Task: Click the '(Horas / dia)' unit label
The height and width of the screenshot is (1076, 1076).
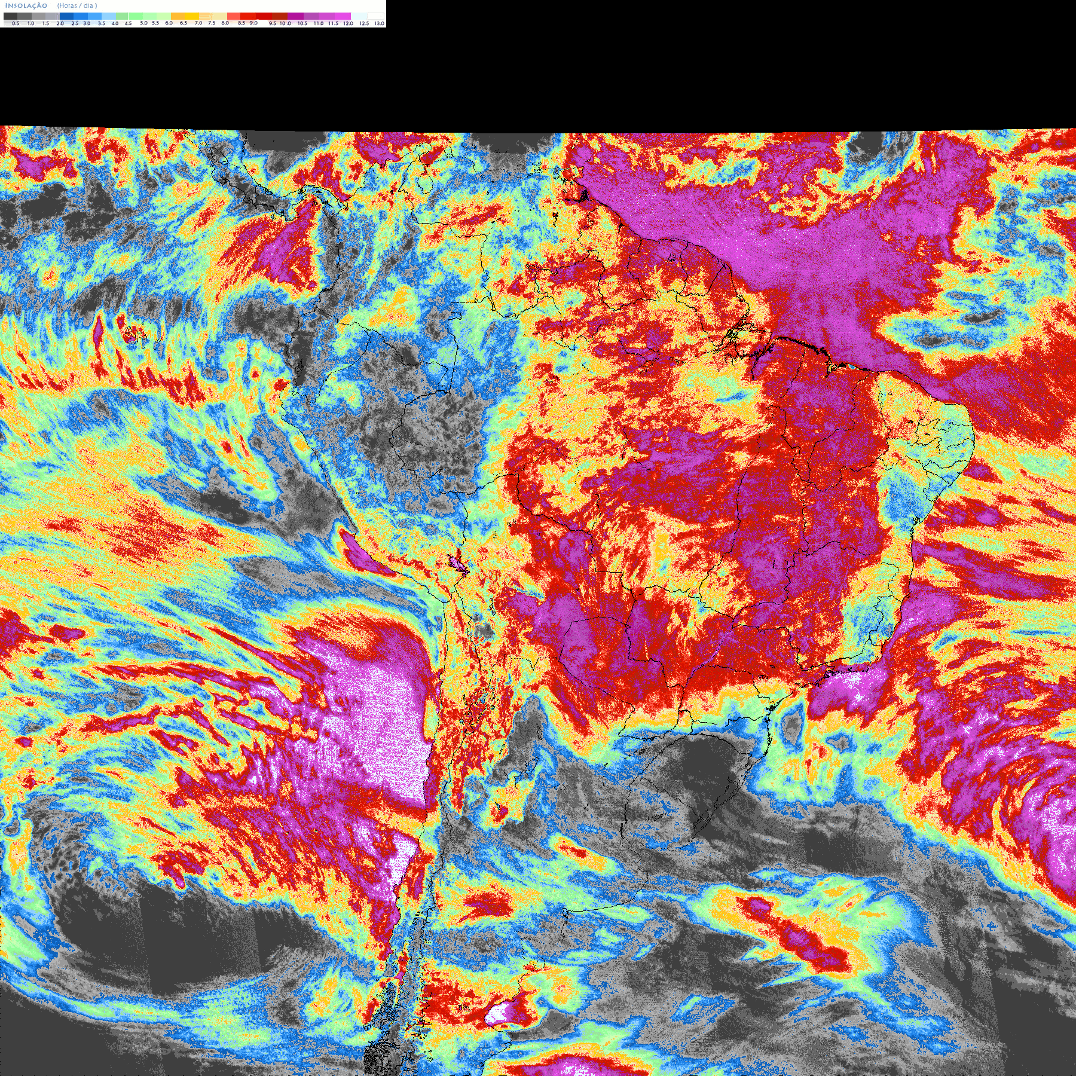Action: tap(77, 5)
